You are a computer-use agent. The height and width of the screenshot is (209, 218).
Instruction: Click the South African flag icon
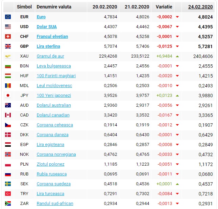tap(8, 204)
